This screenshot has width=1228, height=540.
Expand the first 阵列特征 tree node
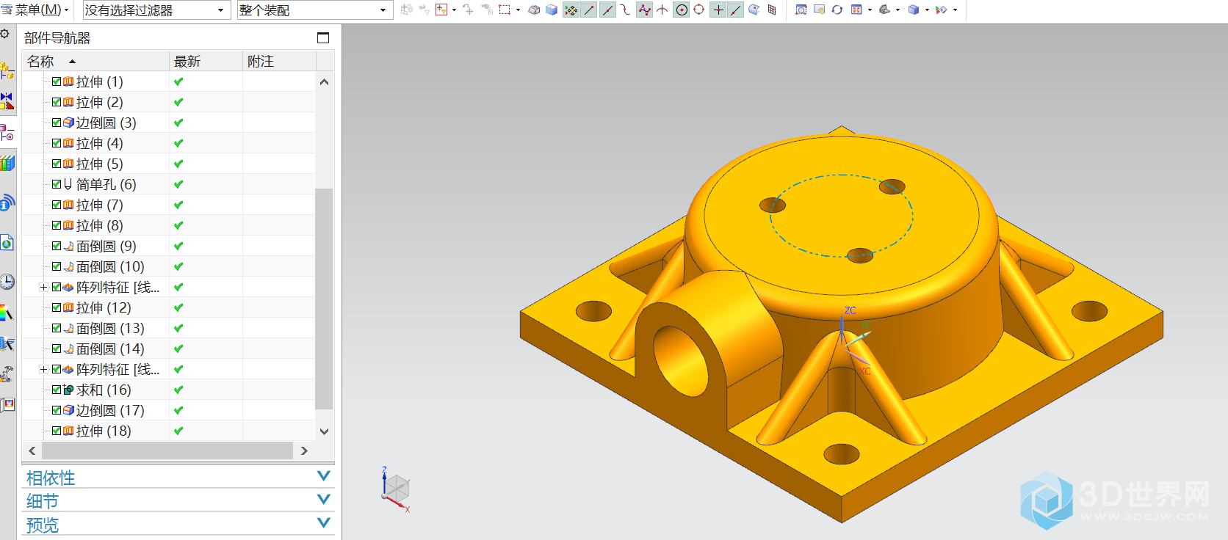click(x=43, y=287)
